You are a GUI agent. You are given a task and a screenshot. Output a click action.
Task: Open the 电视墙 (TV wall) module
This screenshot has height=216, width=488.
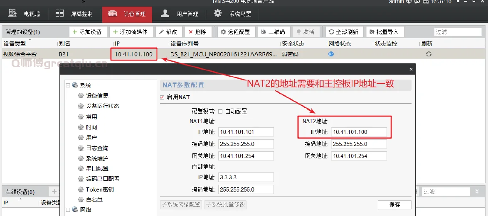pos(25,14)
